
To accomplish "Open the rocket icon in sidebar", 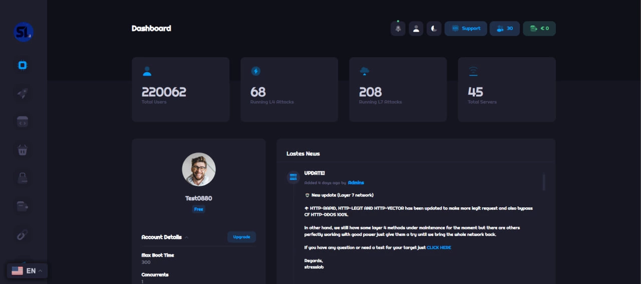I will click(x=23, y=94).
